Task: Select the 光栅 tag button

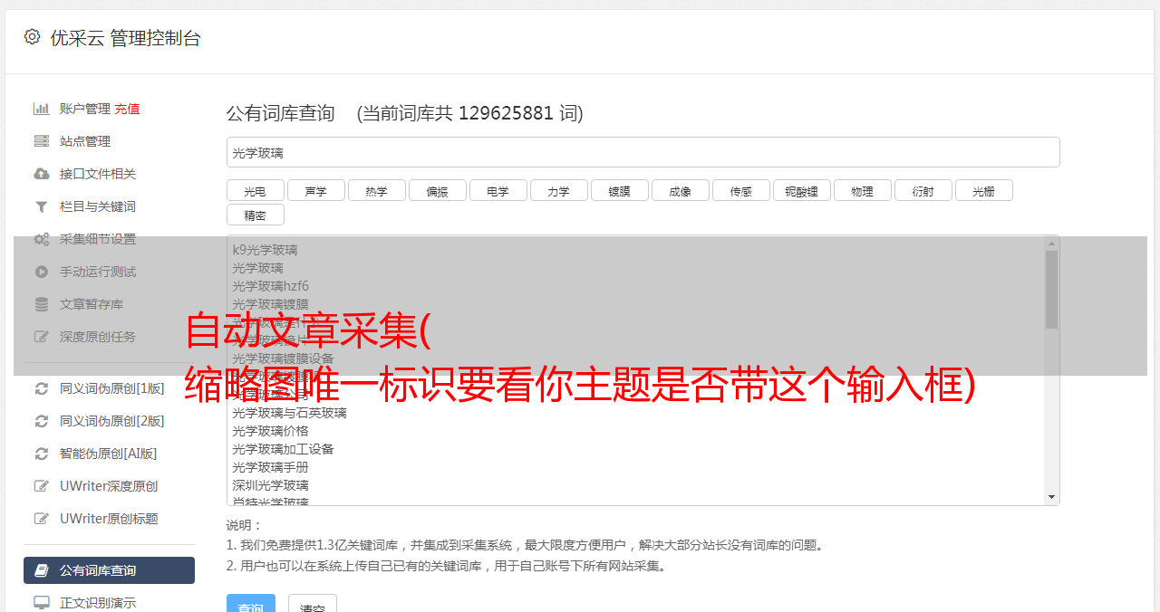Action: 983,190
